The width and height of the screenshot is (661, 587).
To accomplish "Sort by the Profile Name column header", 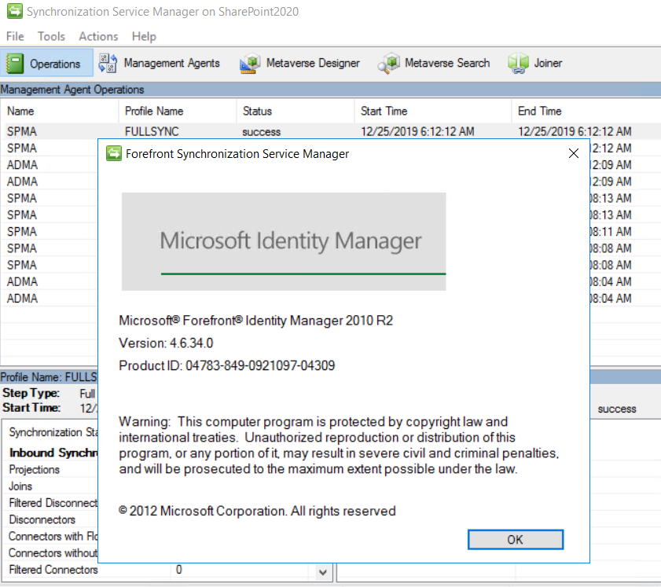I will click(178, 112).
